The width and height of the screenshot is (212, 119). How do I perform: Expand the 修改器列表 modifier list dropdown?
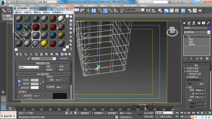(195, 32)
